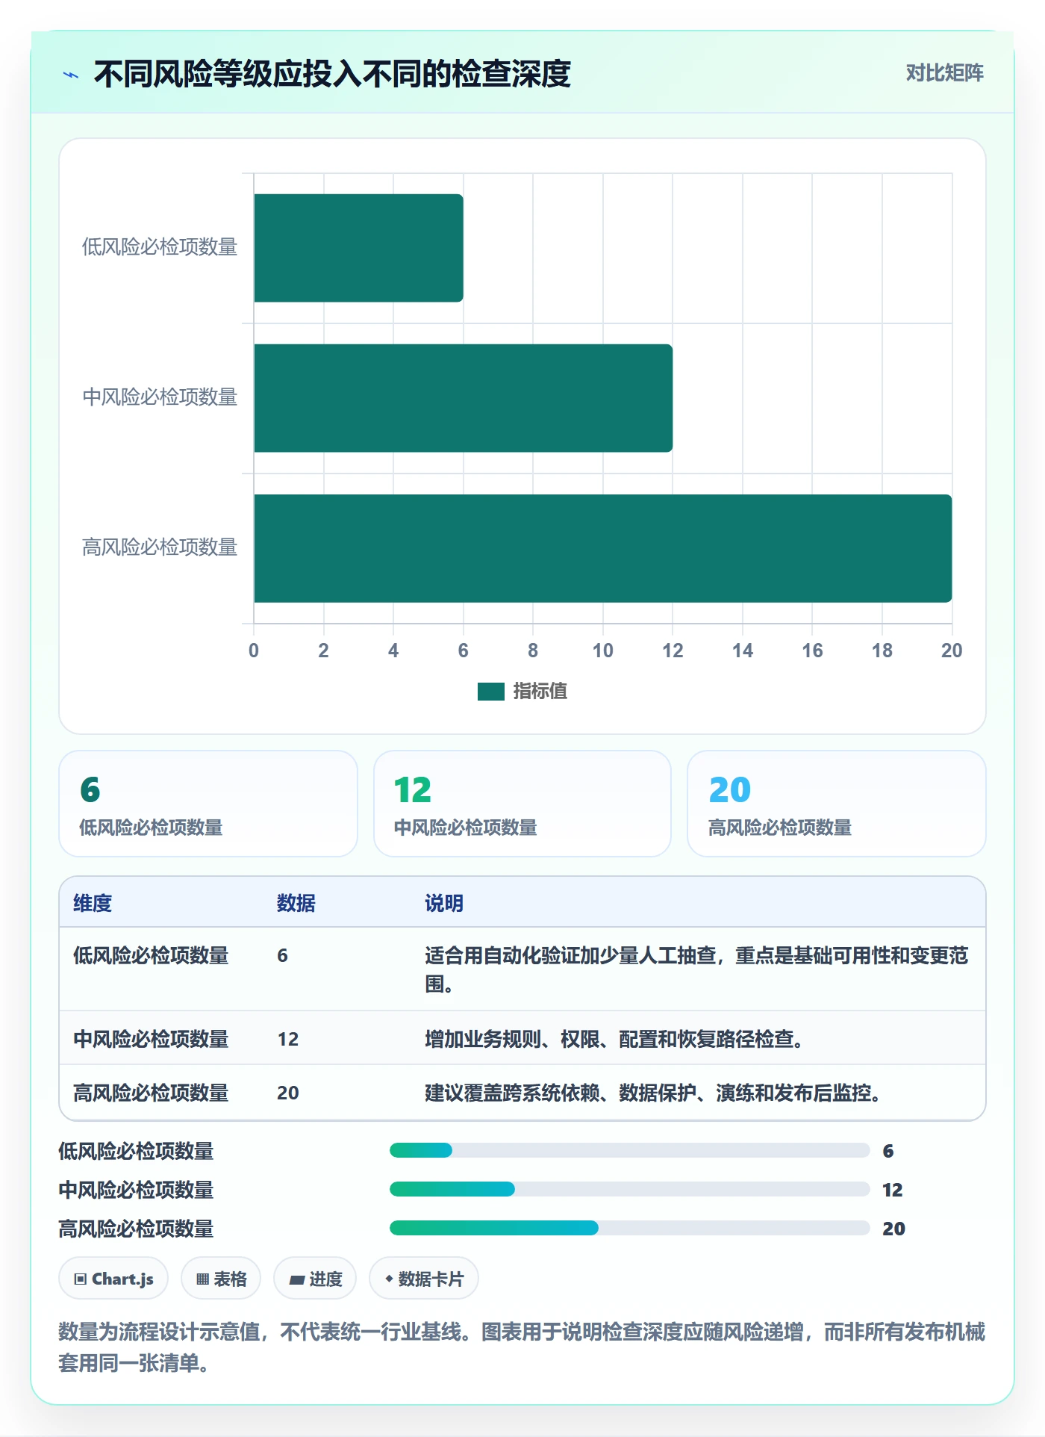Click the 数据卡片 chip

(424, 1279)
